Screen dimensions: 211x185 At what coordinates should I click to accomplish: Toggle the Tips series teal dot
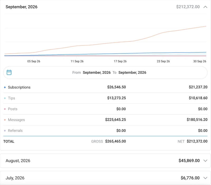pos(5,98)
